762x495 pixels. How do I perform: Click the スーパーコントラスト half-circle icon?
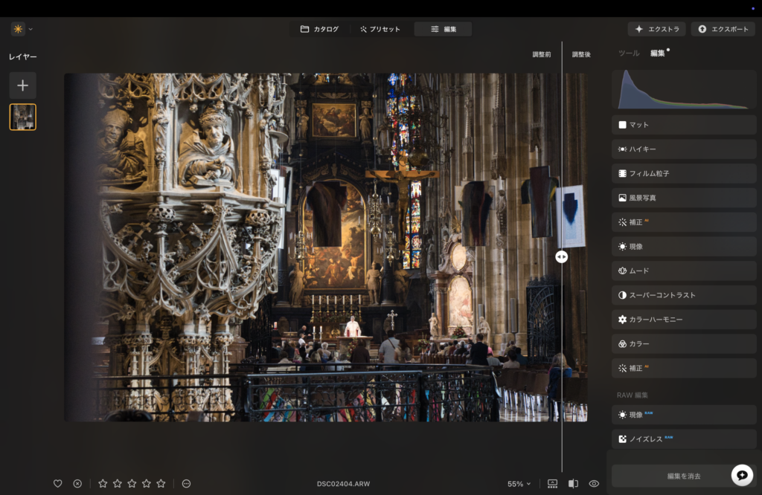click(622, 295)
